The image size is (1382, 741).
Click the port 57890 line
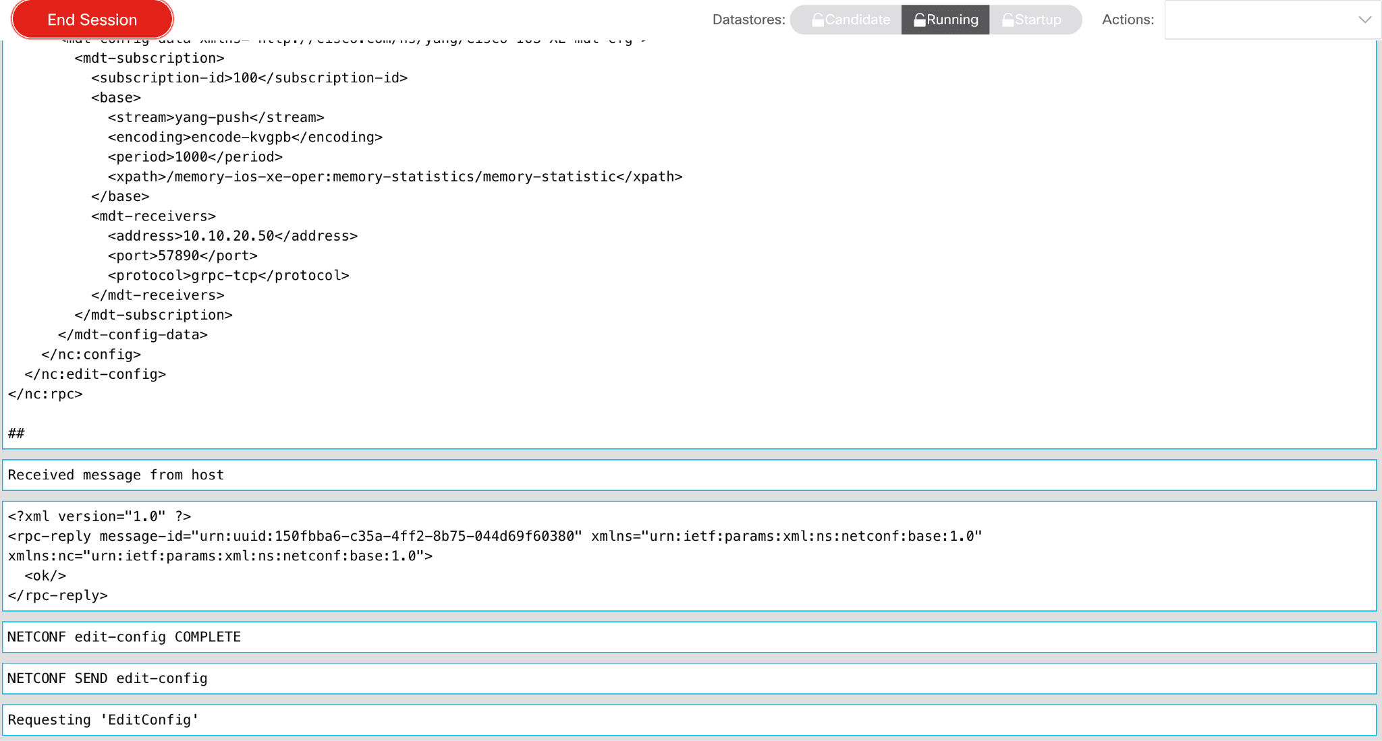[x=182, y=256]
